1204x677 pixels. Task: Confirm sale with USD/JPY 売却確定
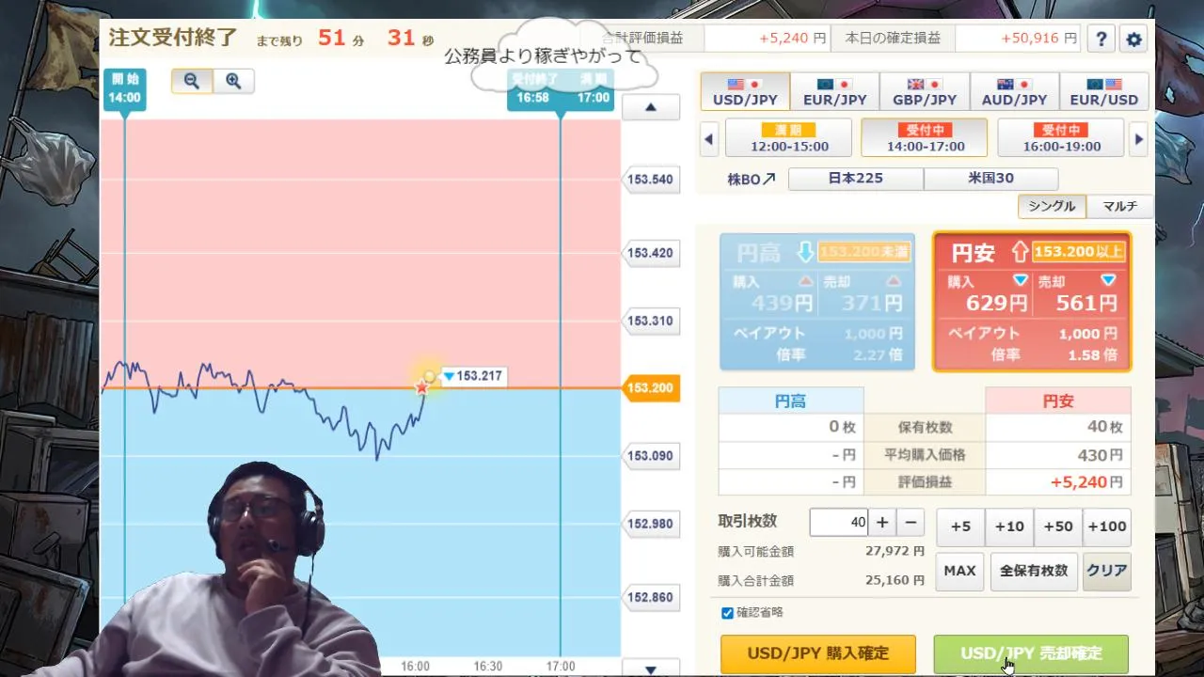pyautogui.click(x=1031, y=653)
